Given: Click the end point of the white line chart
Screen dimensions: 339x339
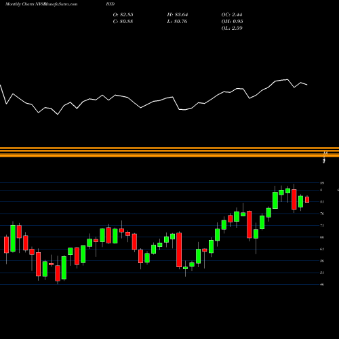Looking at the screenshot, I should tap(307, 85).
